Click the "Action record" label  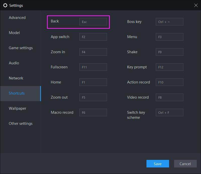138,82
